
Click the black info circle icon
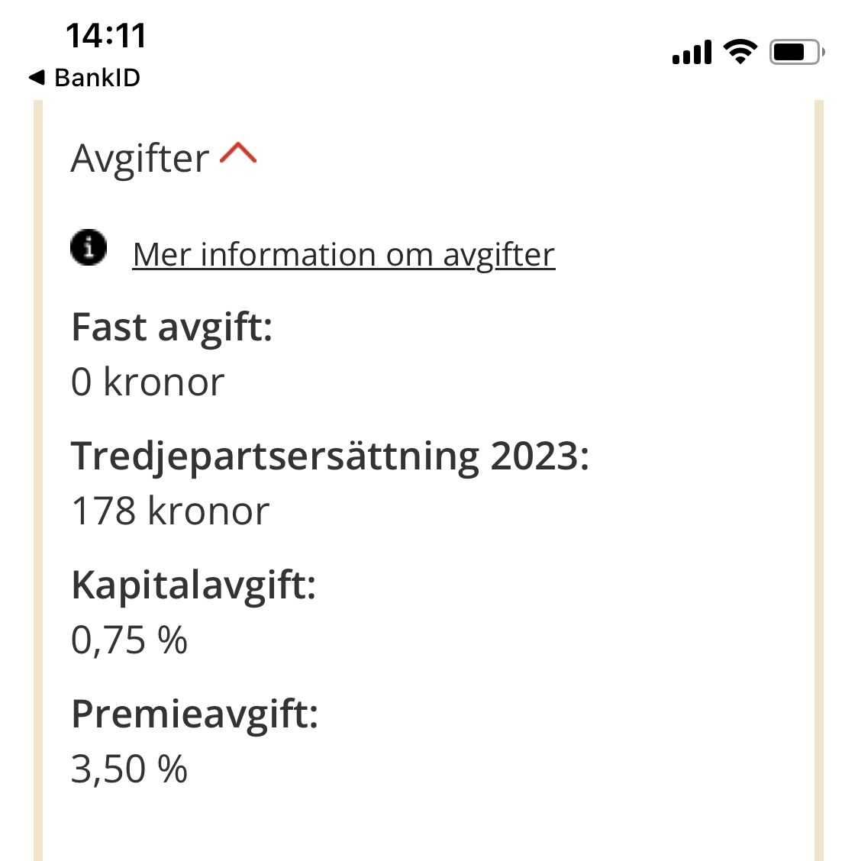[x=89, y=248]
